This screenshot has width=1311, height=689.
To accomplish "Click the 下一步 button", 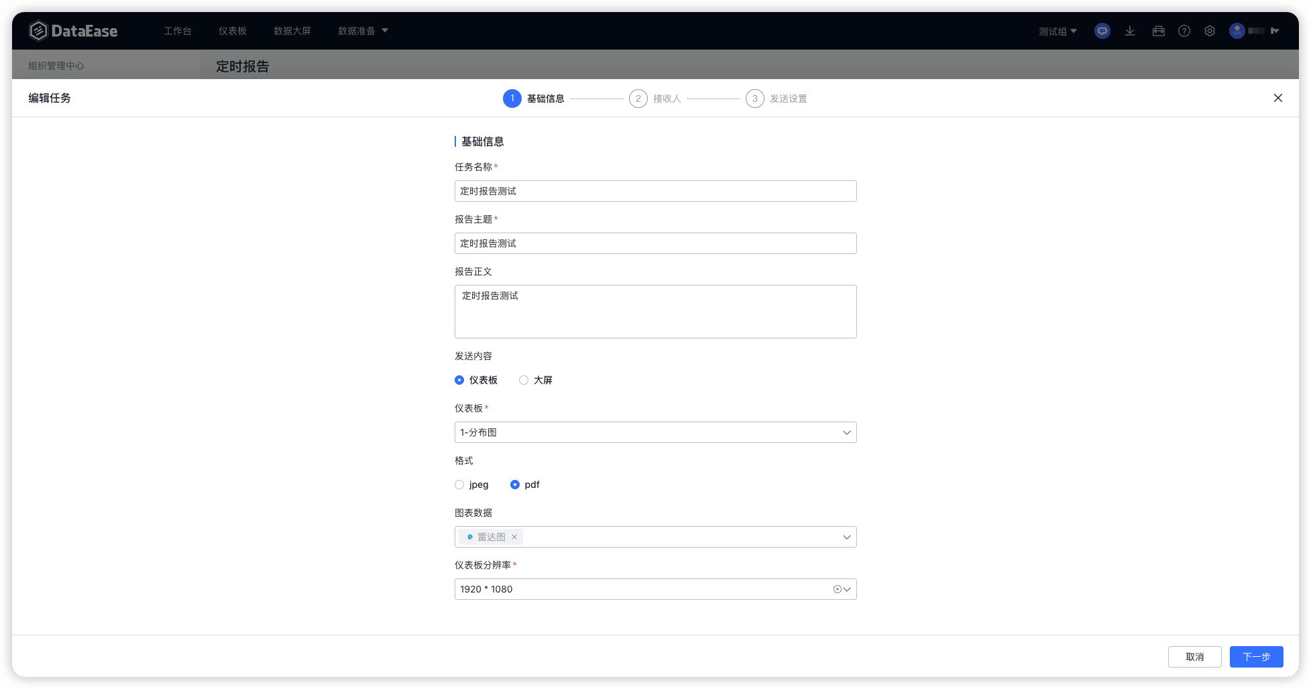I will click(1256, 657).
